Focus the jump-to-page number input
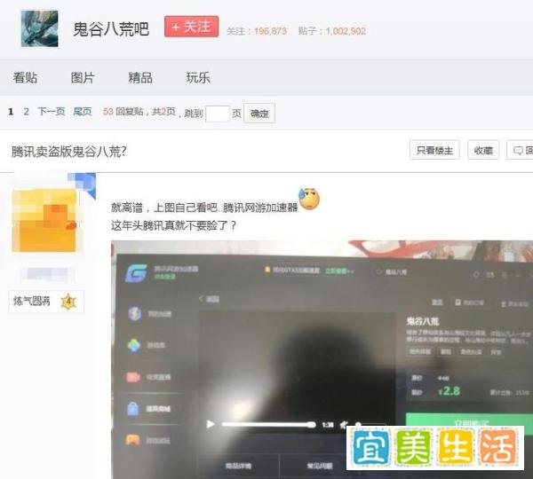533x479 pixels. click(x=218, y=114)
